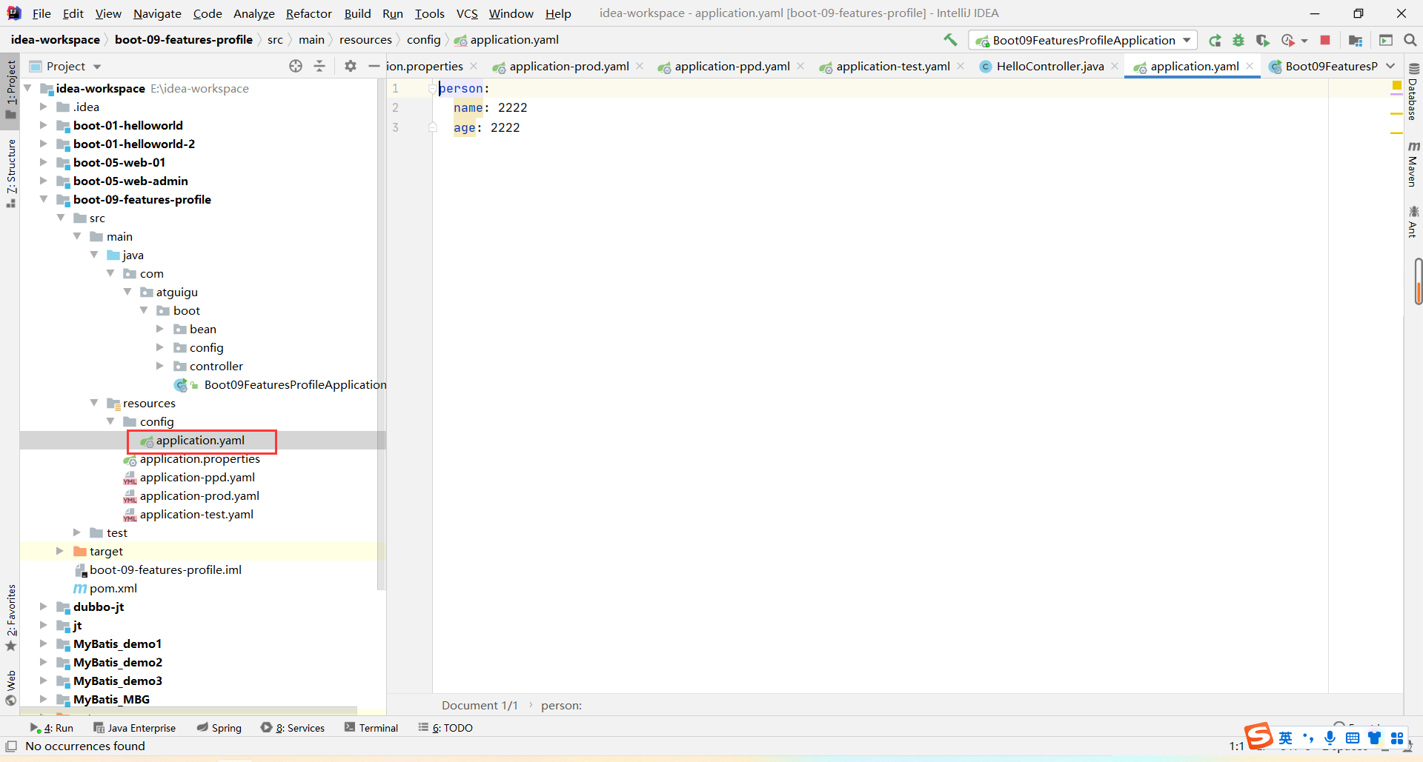The image size is (1423, 762).
Task: Toggle the tool window quick-access status bar icon
Action: click(11, 746)
